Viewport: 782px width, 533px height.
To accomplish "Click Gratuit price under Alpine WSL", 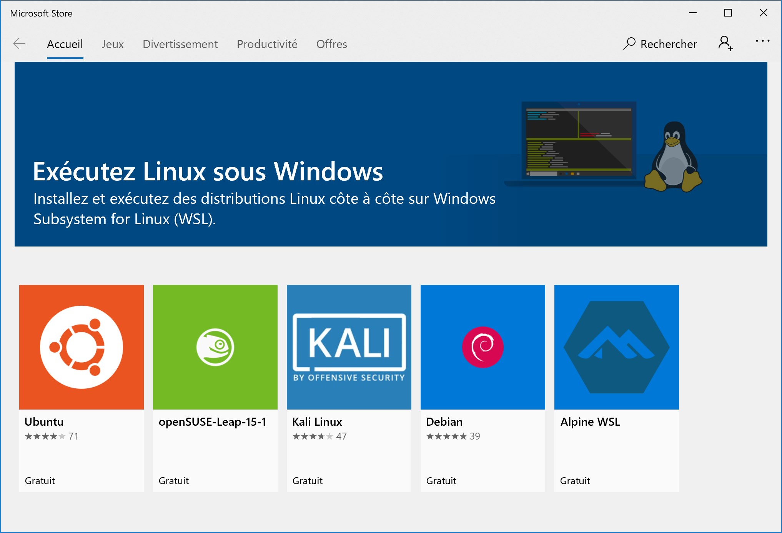I will pyautogui.click(x=575, y=481).
